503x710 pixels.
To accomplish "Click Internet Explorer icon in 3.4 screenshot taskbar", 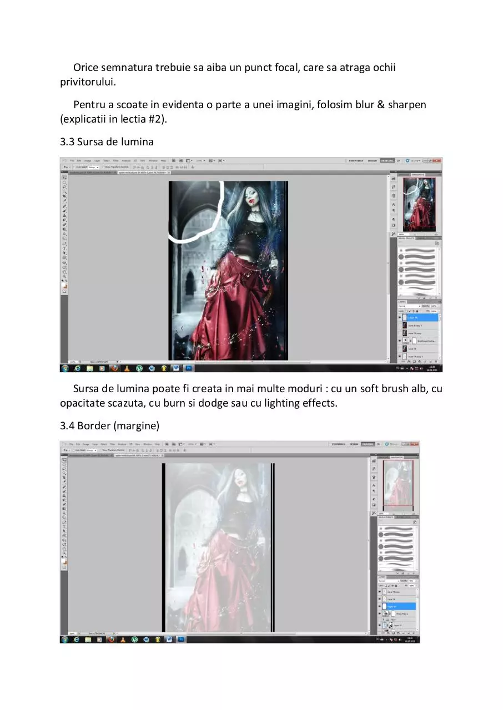I will (77, 640).
